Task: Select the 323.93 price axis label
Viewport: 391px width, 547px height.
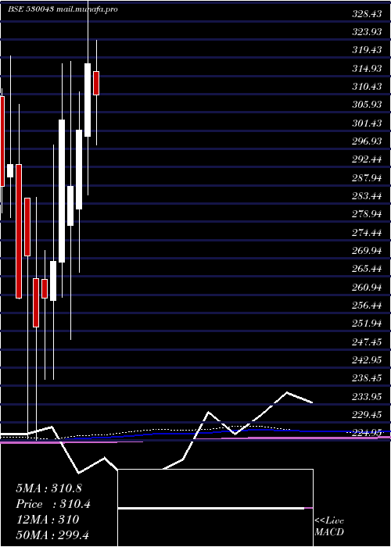Action: [x=367, y=32]
